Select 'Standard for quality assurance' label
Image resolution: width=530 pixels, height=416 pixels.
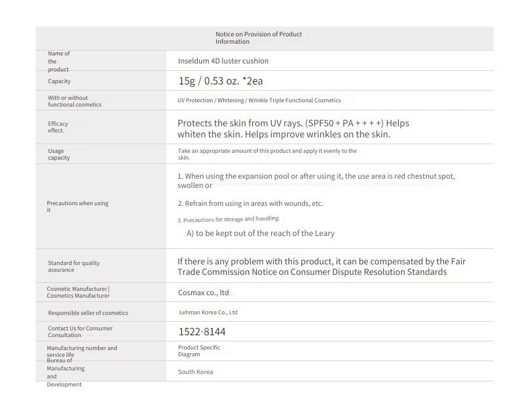[x=74, y=266]
